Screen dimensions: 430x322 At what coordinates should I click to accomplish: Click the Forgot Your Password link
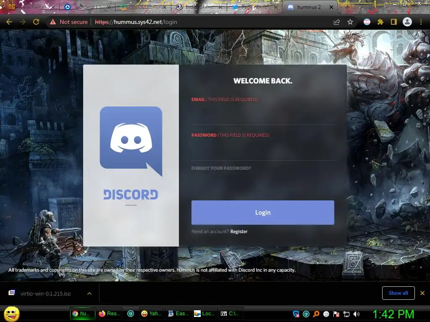click(221, 168)
